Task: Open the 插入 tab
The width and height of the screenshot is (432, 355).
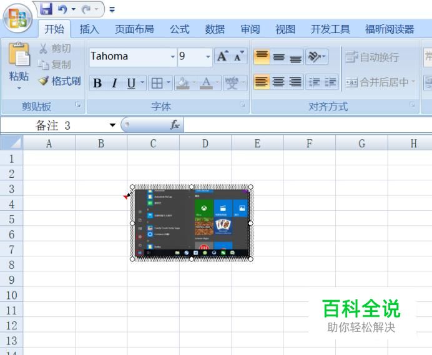Action: coord(89,29)
